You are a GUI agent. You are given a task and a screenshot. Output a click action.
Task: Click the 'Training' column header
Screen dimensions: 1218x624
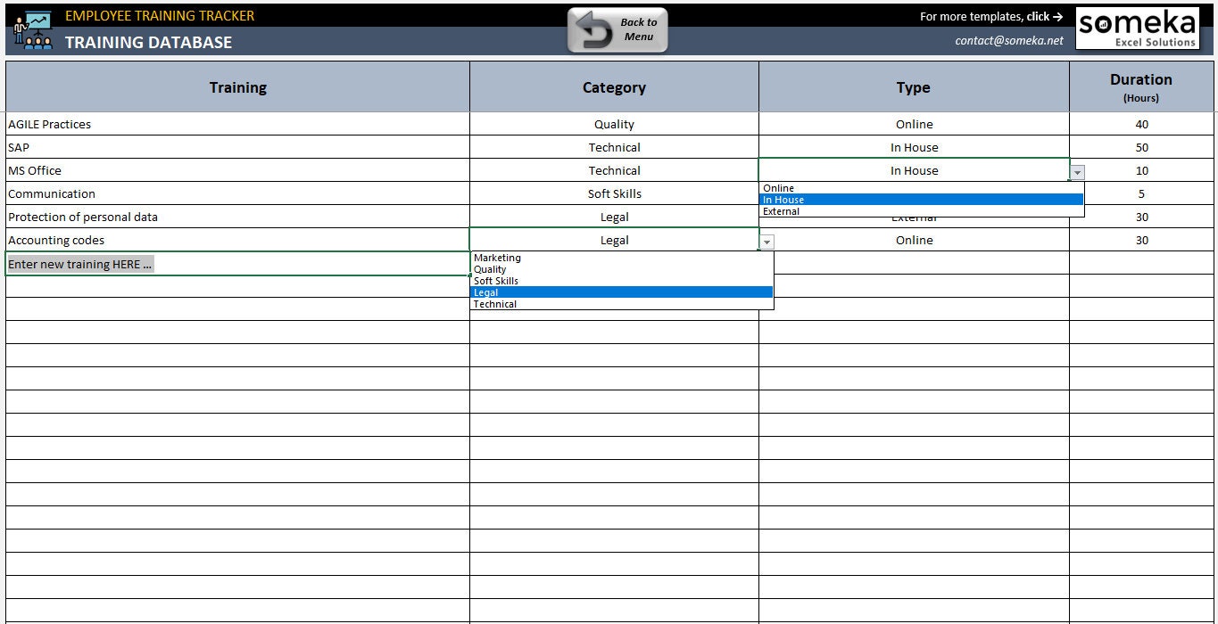[x=237, y=86]
